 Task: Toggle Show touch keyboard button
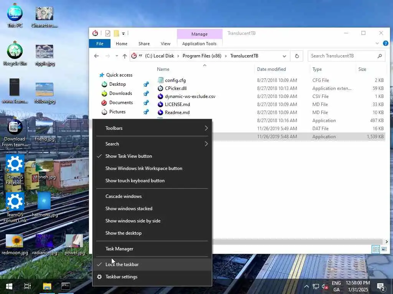click(152, 181)
